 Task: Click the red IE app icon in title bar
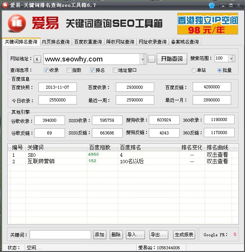pos(5,5)
